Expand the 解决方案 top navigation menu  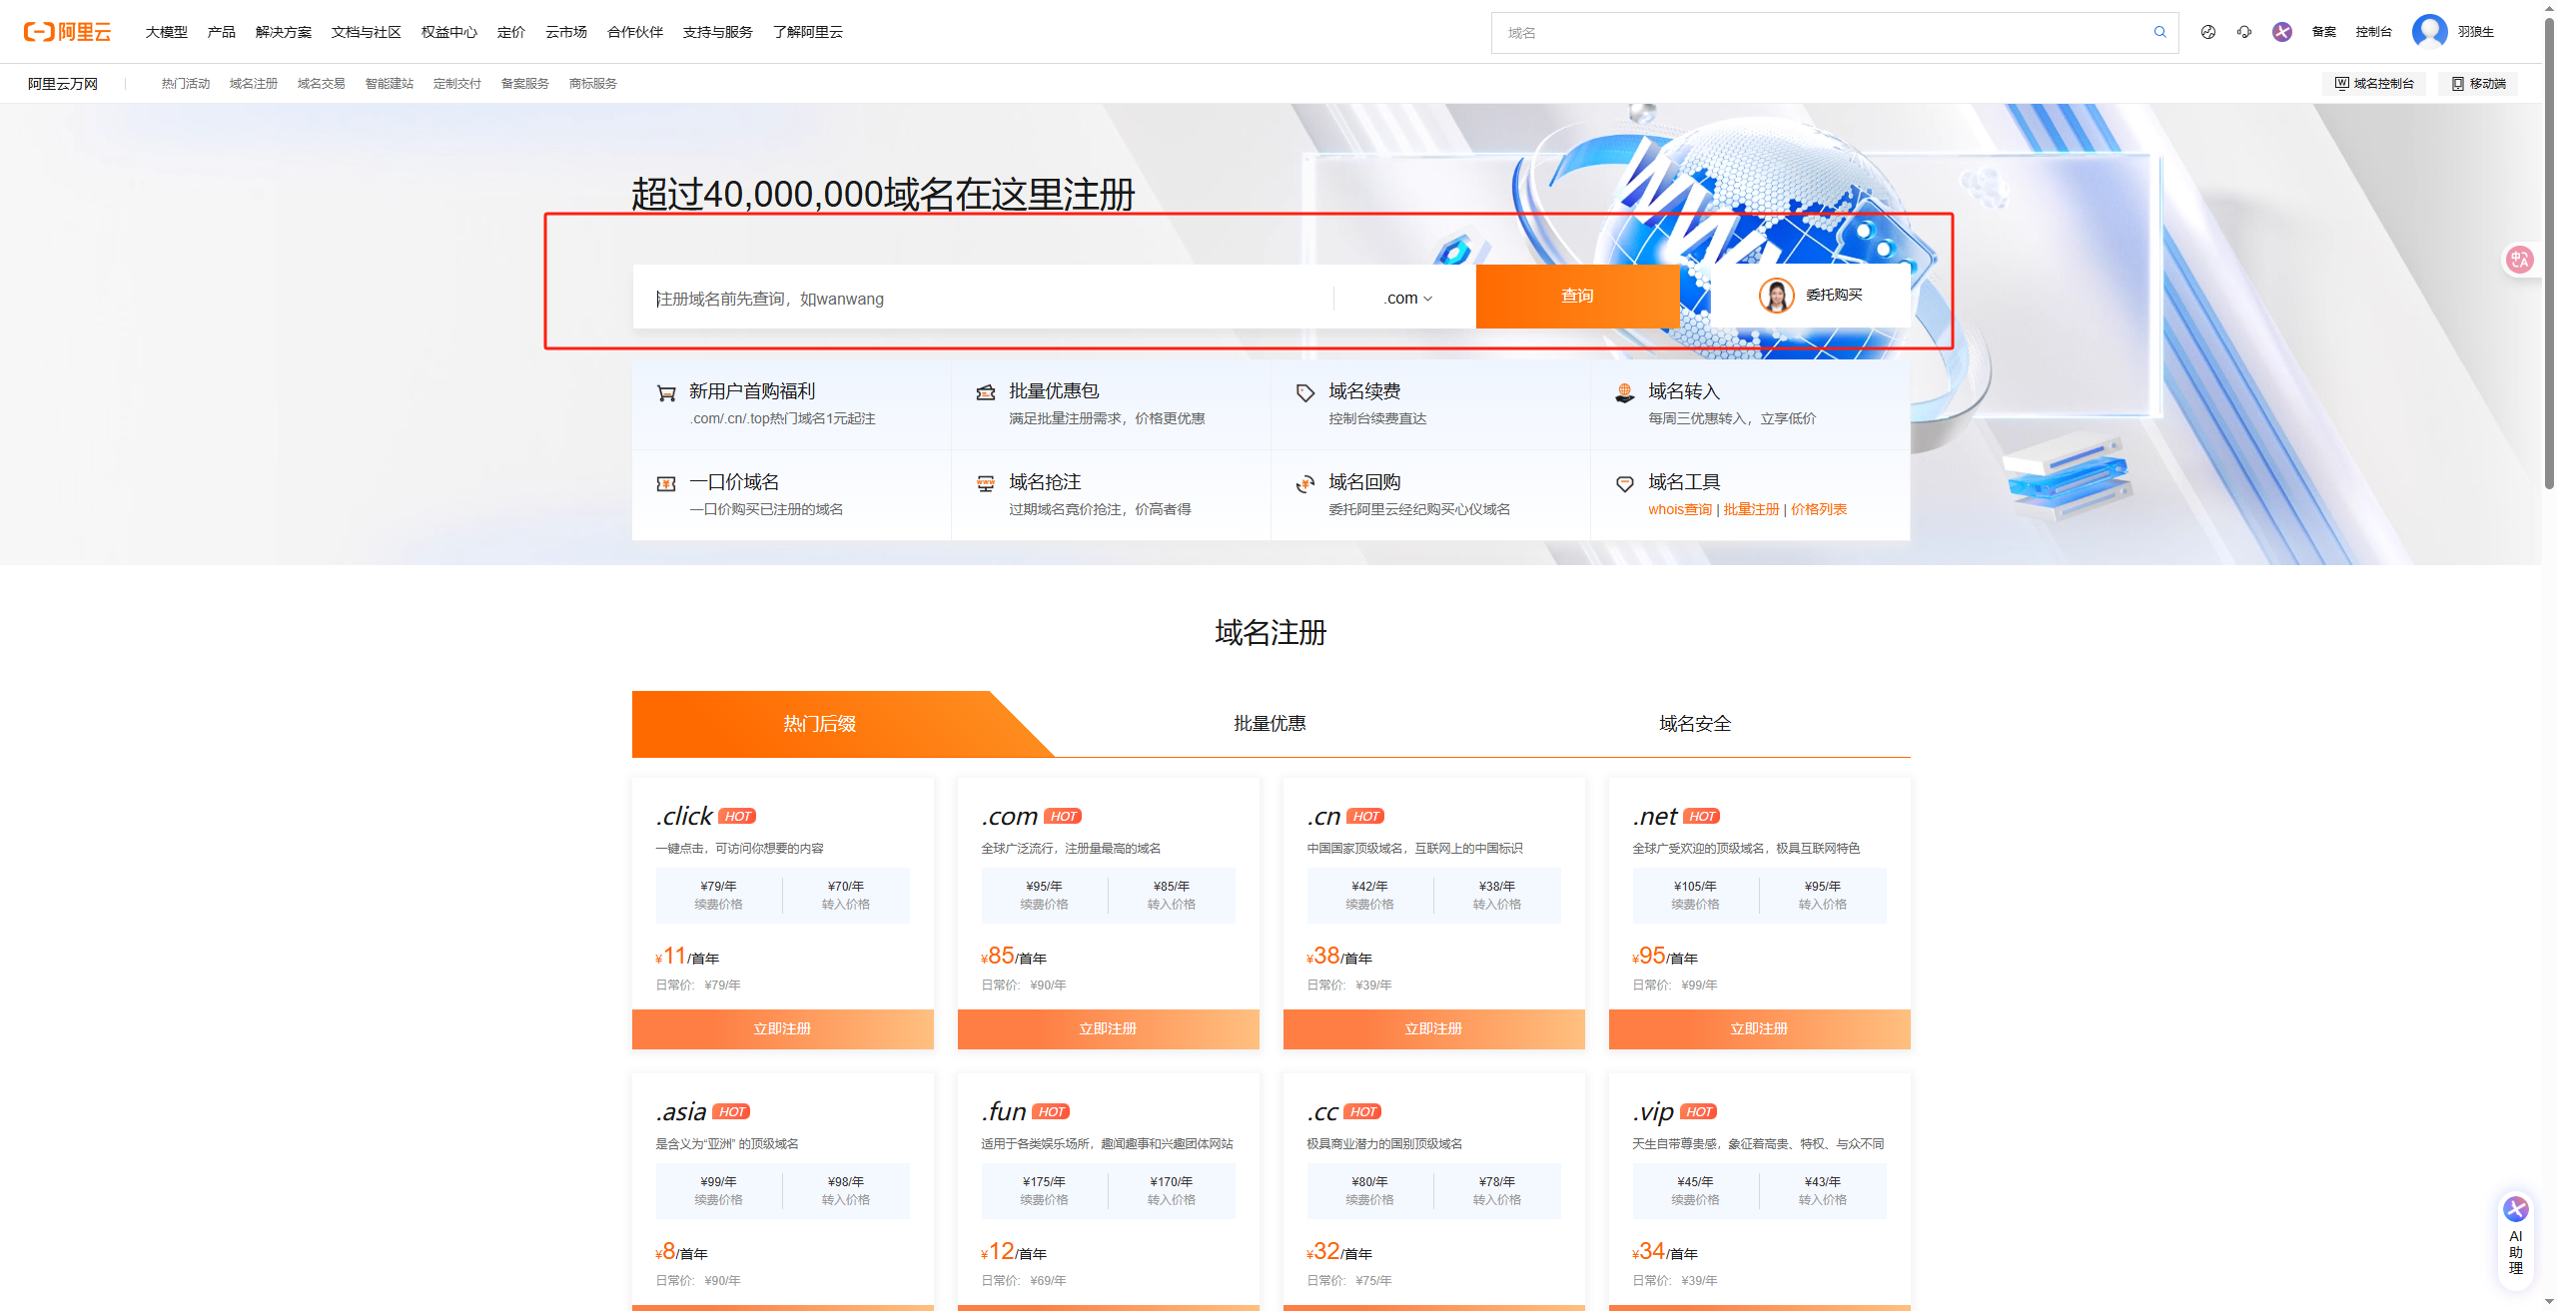pyautogui.click(x=283, y=32)
